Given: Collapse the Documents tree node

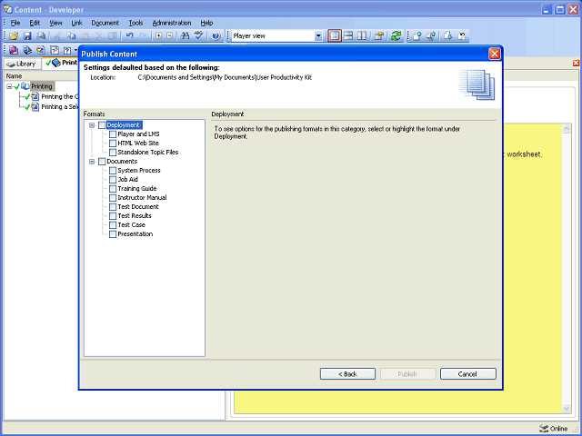Looking at the screenshot, I should tap(92, 162).
